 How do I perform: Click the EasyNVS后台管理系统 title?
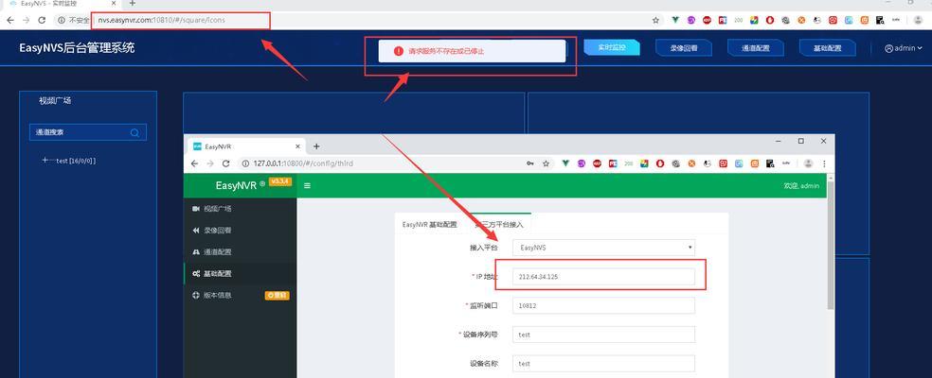(x=77, y=47)
